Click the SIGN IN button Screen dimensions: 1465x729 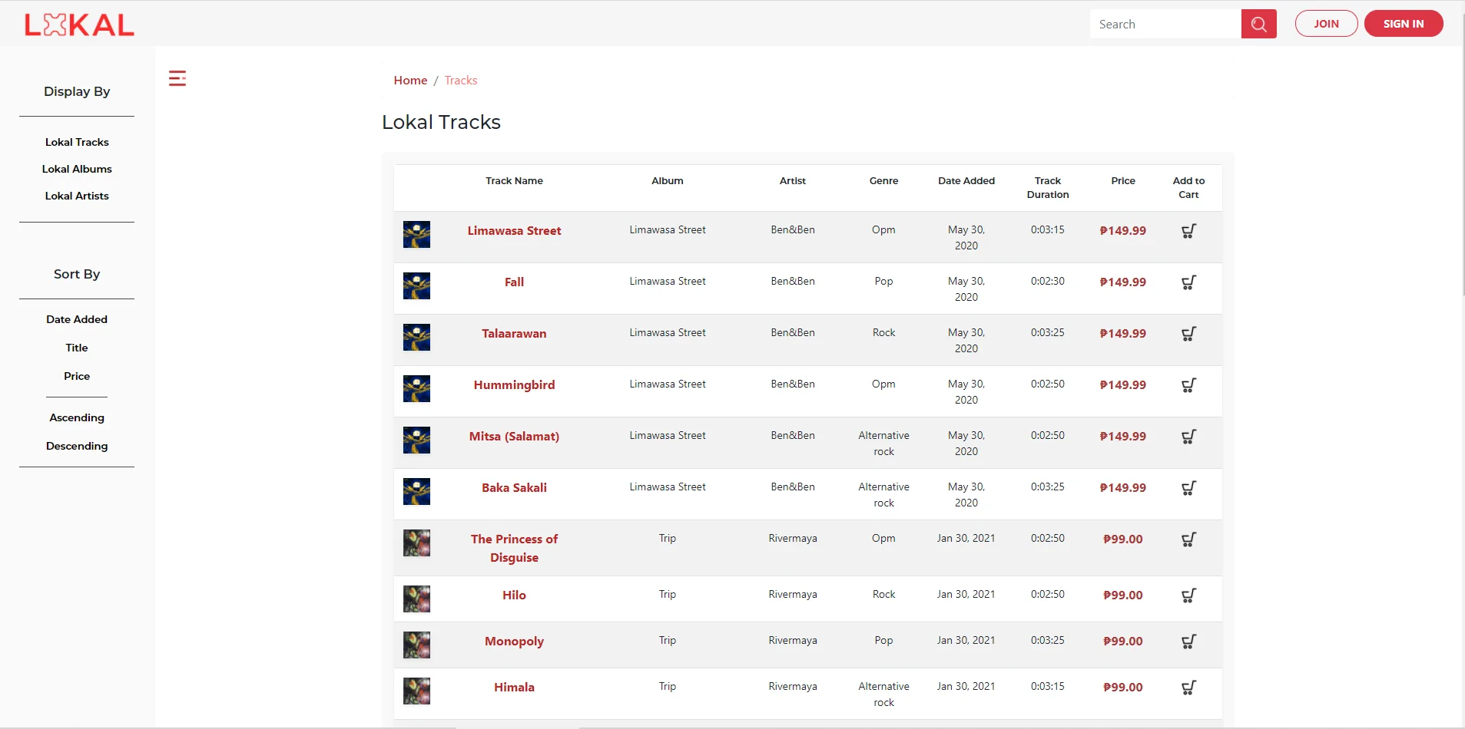[1404, 24]
